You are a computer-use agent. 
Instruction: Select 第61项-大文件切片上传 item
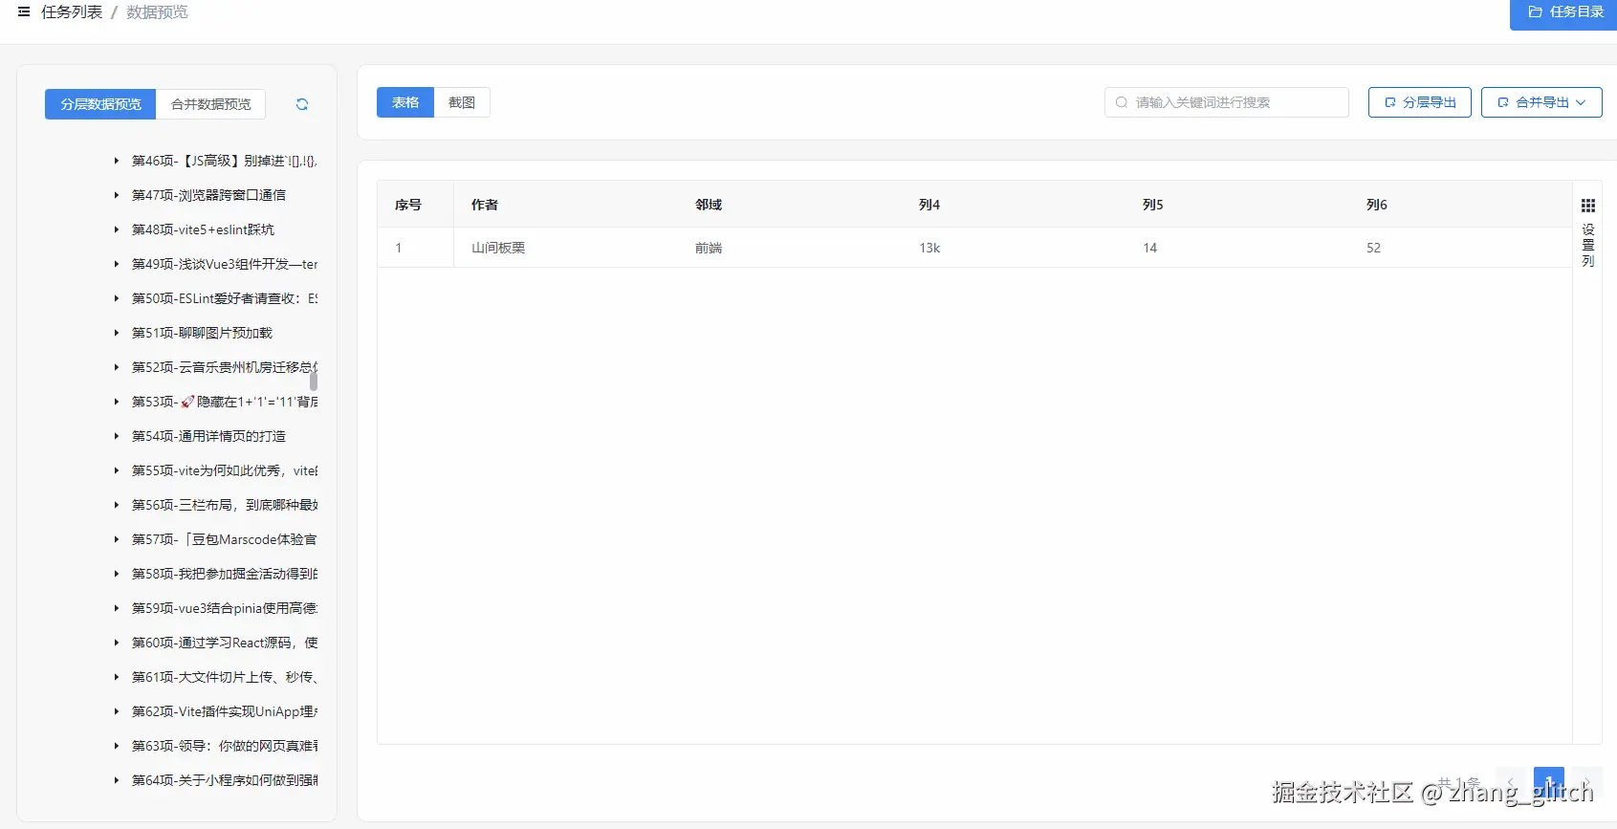(x=225, y=677)
